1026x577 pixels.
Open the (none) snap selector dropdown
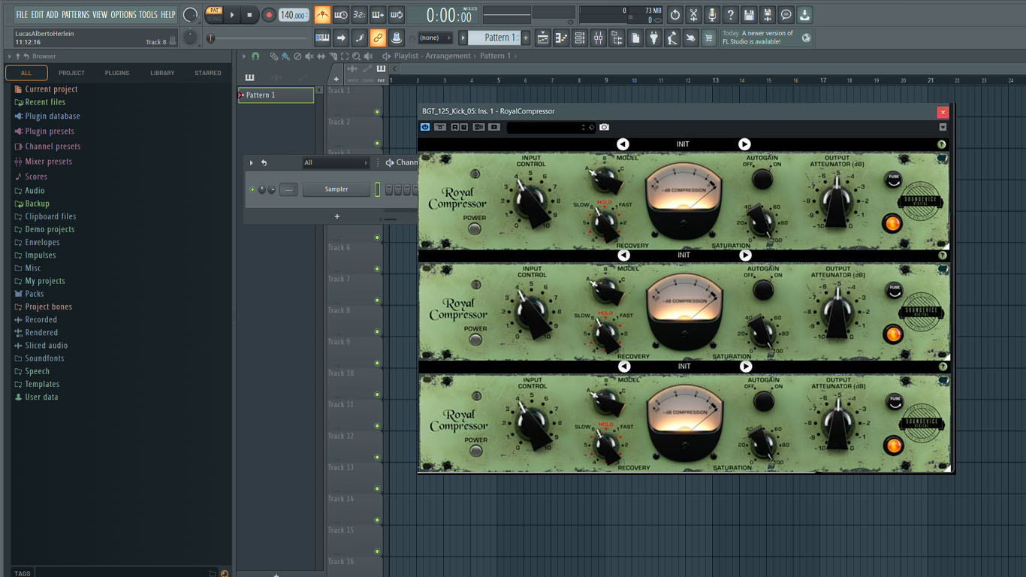coord(436,38)
